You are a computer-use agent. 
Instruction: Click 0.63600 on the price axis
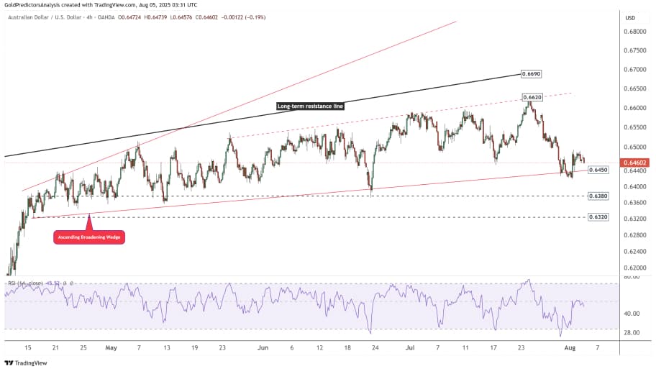[x=634, y=203]
